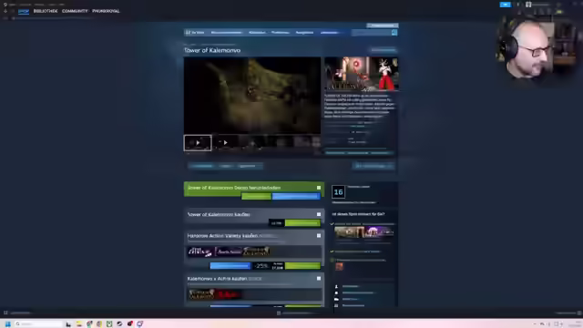Open first game logo in Kalemonvo x Achra bundle
This screenshot has width=583, height=328.
(201, 294)
